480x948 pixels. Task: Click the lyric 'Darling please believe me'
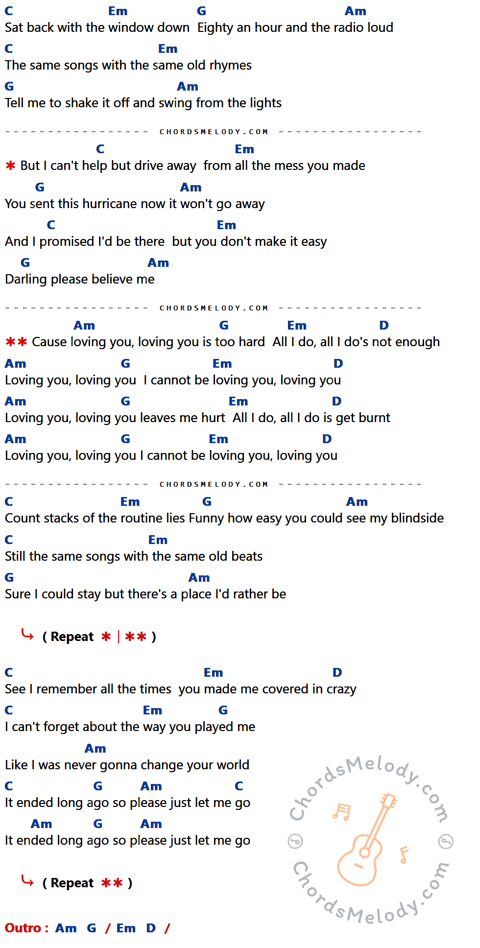tap(80, 279)
